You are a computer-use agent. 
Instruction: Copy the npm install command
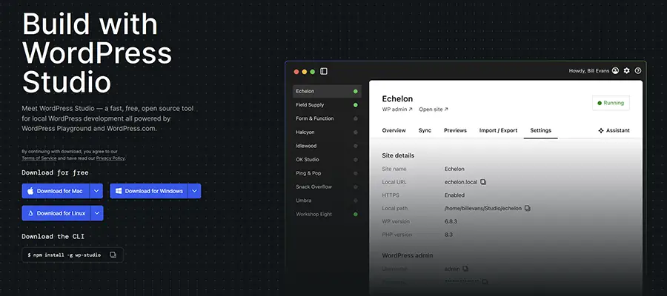pyautogui.click(x=113, y=255)
